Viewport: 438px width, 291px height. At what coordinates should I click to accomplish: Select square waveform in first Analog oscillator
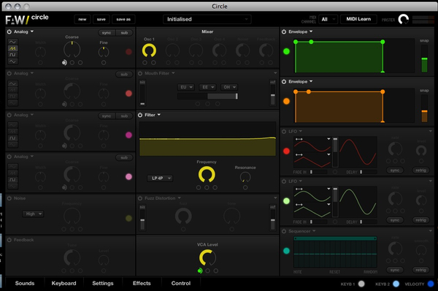tap(12, 55)
